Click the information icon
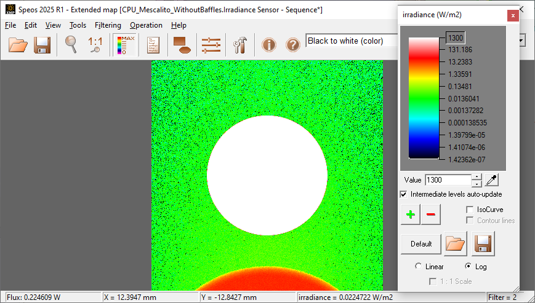Screen dimensions: 535x303 (x=269, y=45)
